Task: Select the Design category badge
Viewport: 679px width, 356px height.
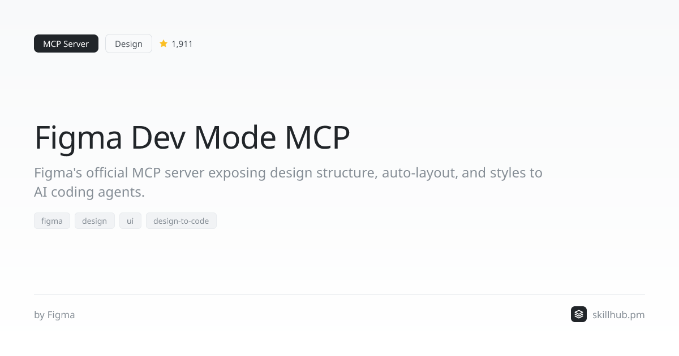Action: pos(128,44)
